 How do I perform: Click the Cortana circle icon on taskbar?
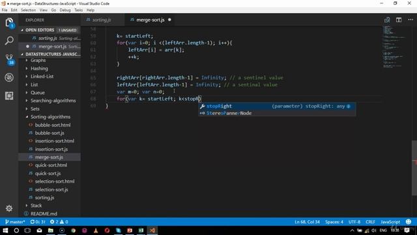pyautogui.click(x=16, y=230)
